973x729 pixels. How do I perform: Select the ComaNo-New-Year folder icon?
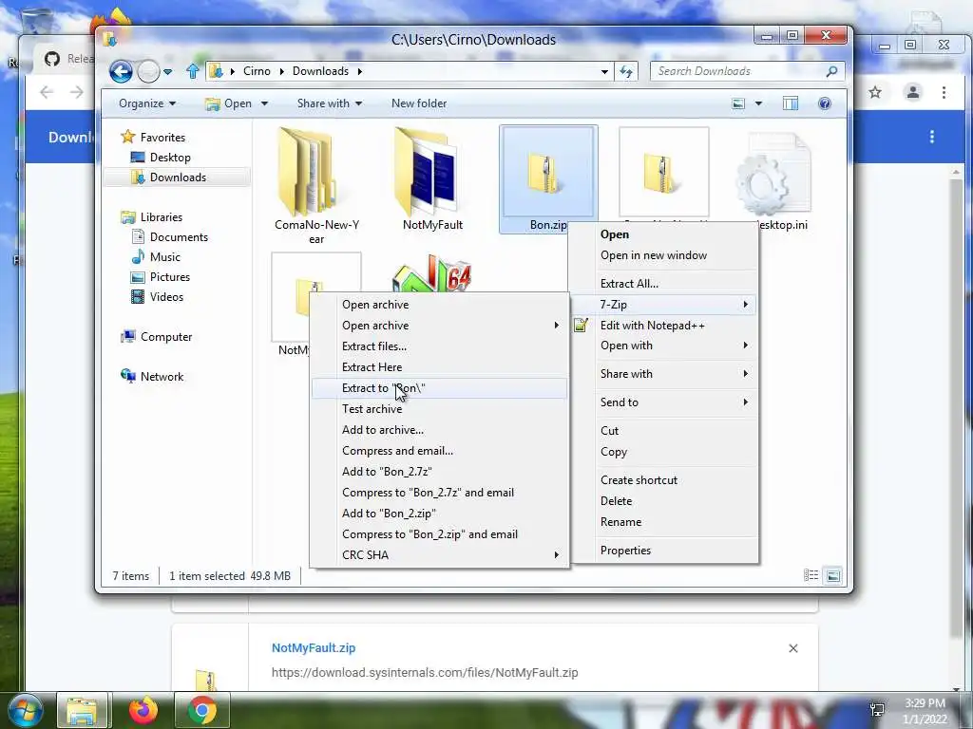[309, 172]
